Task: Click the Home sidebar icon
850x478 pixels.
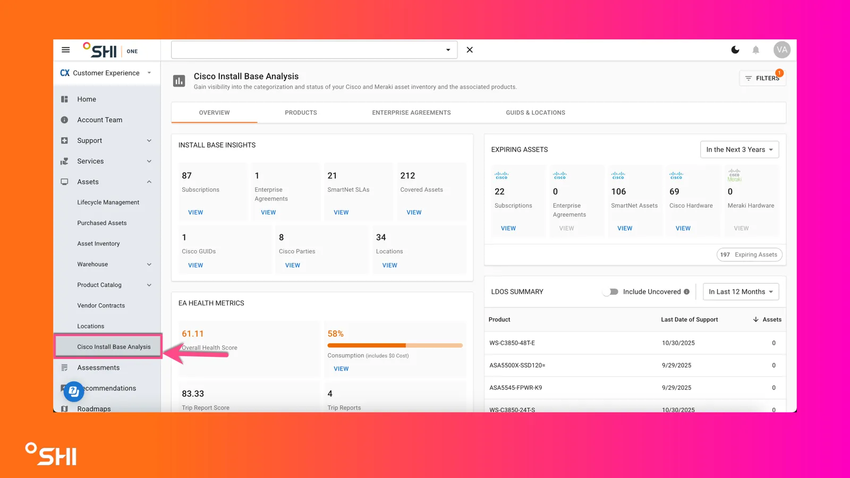Action: pyautogui.click(x=65, y=99)
